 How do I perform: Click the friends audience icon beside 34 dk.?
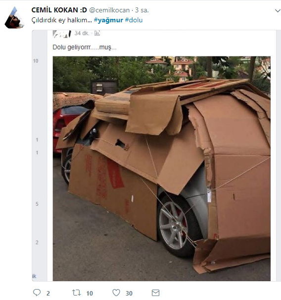[97, 33]
